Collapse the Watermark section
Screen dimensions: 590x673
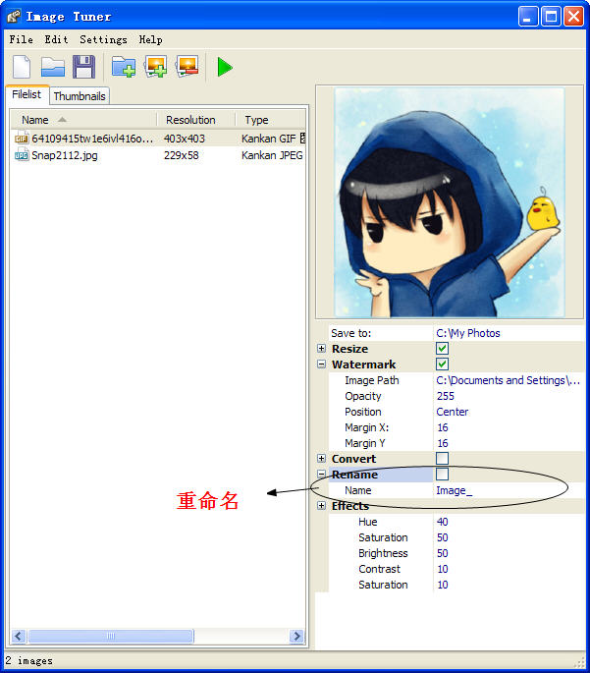pyautogui.click(x=322, y=364)
